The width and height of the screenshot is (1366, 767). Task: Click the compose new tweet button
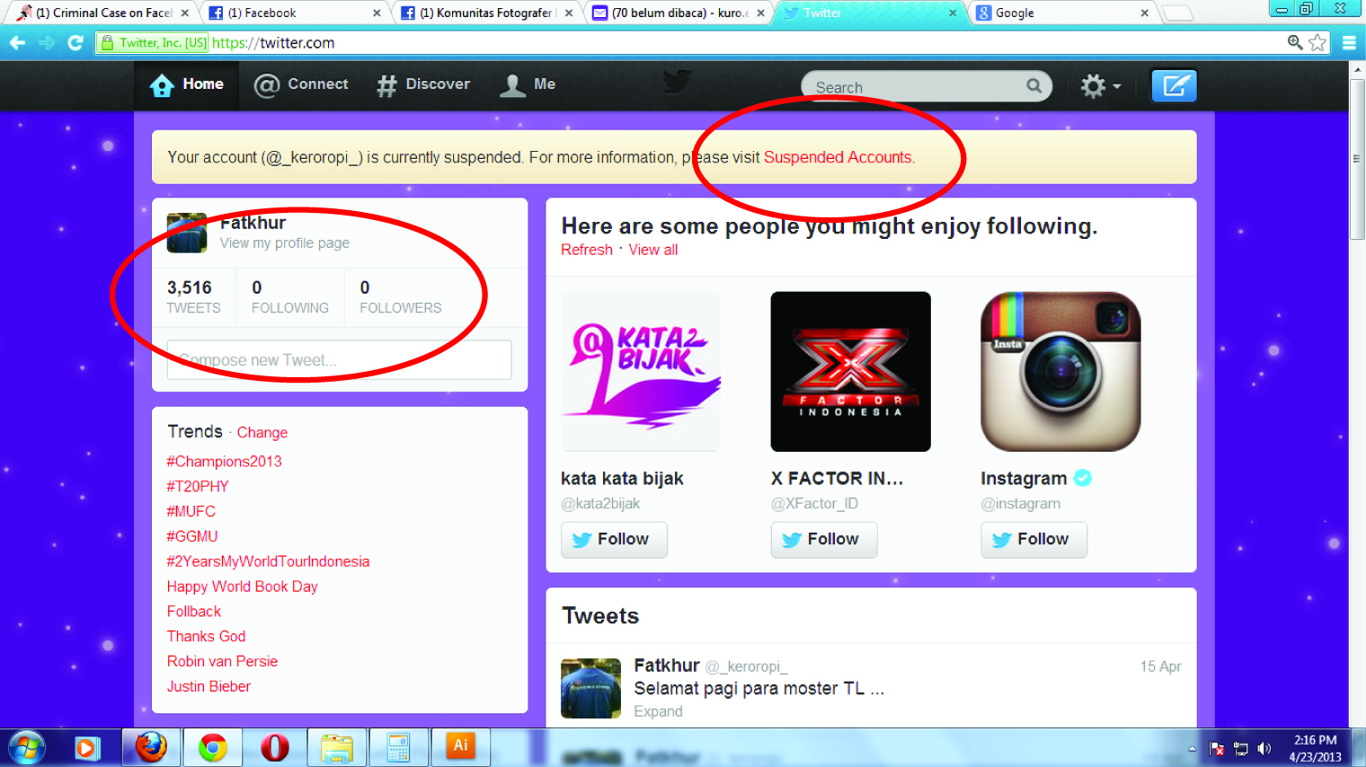tap(1174, 86)
